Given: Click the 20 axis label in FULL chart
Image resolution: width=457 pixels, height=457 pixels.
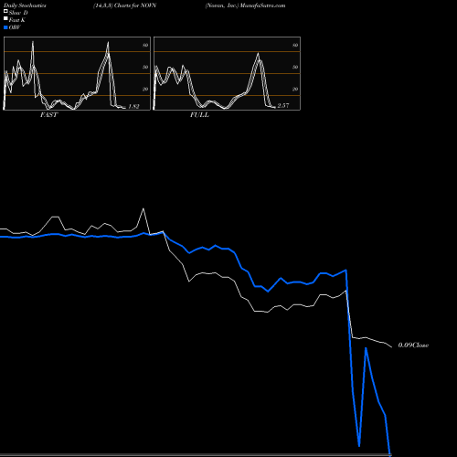Looking at the screenshot, I should click(x=295, y=89).
